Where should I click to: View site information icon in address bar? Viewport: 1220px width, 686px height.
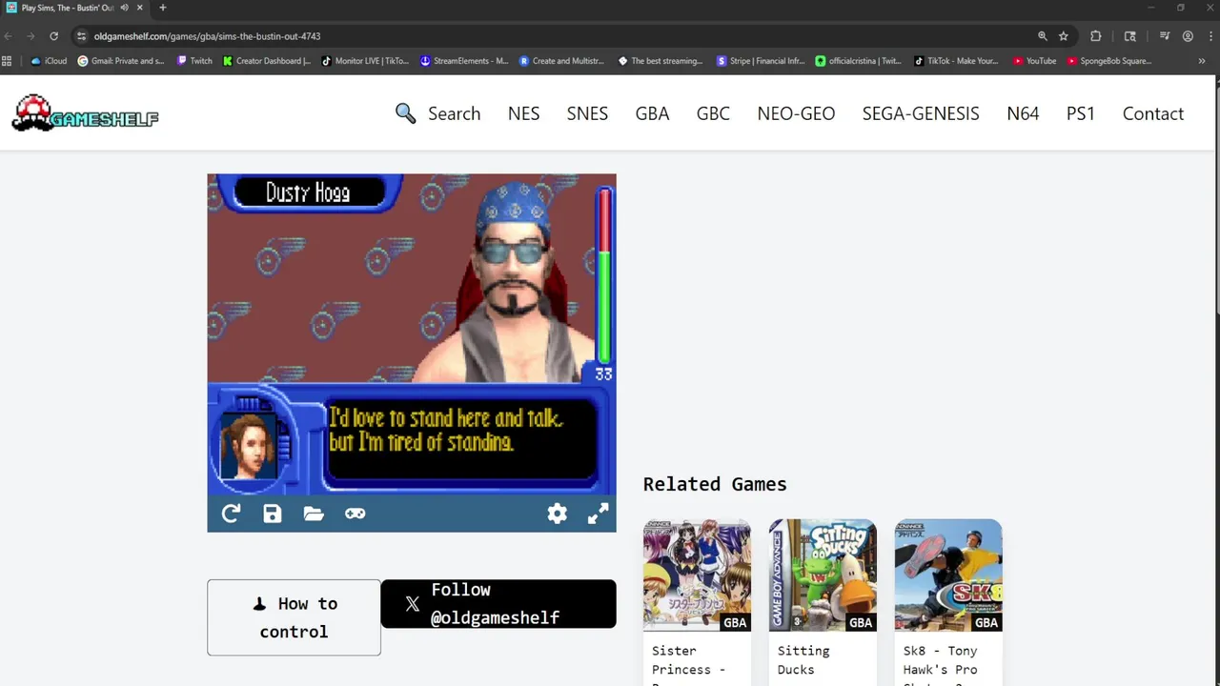click(x=82, y=36)
